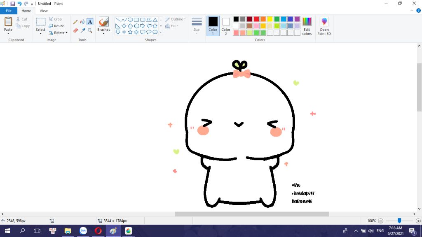Select the Hexagon shape
Viewport: 422px width, 237px height.
pyautogui.click(x=136, y=26)
